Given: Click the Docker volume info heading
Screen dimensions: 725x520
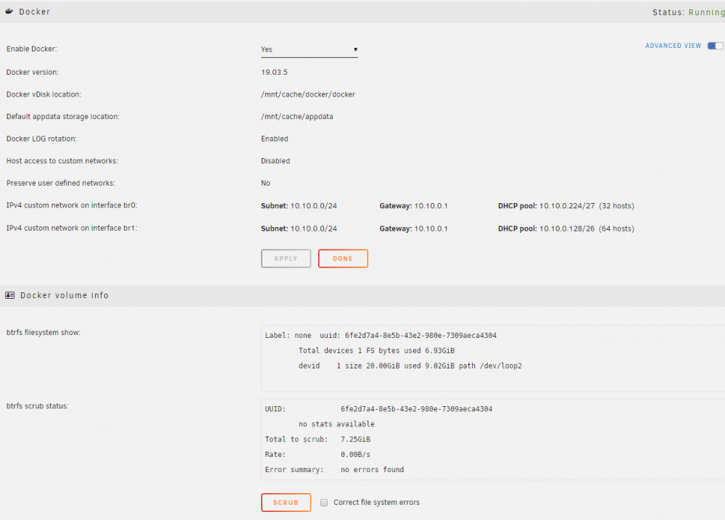Looking at the screenshot, I should click(x=65, y=295).
